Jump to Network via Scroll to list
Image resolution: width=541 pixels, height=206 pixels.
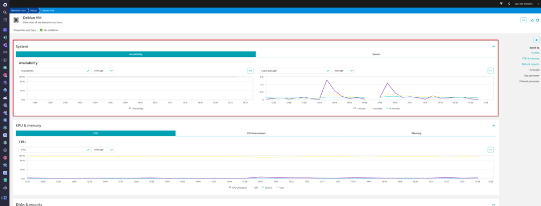(534, 70)
